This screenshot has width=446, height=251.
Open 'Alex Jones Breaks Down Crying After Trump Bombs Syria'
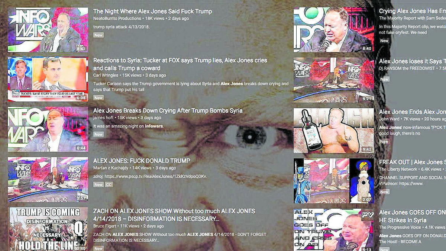tap(168, 110)
